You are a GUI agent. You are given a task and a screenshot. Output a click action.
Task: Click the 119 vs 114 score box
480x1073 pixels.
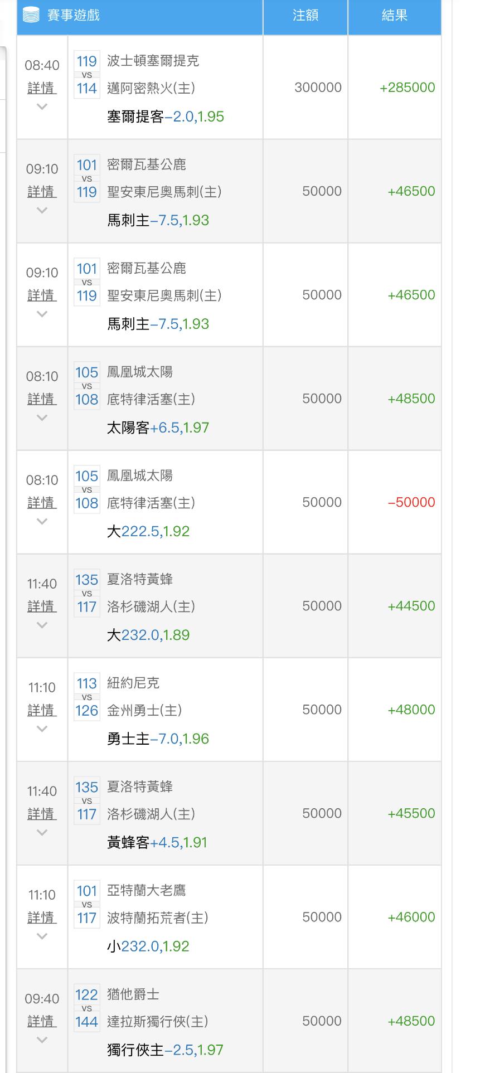pos(87,75)
